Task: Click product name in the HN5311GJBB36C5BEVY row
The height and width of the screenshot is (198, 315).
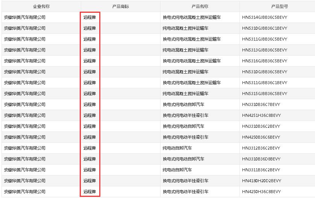Action: pos(192,39)
